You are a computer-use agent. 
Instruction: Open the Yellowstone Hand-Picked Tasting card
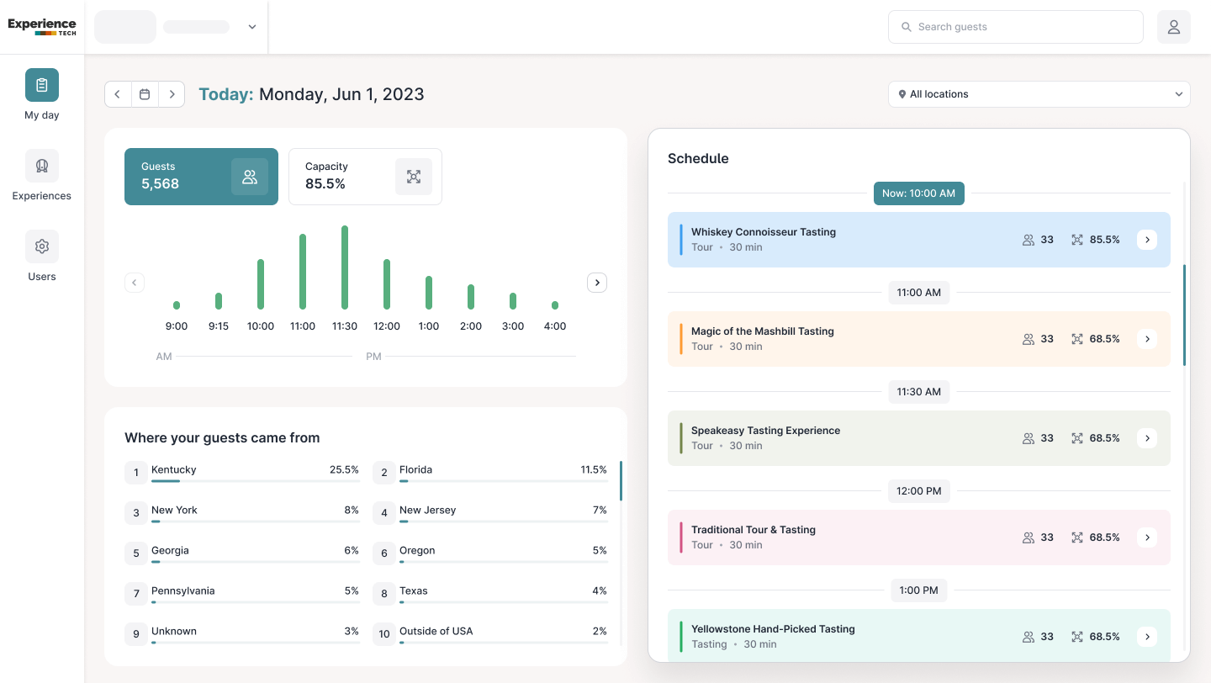(x=919, y=635)
